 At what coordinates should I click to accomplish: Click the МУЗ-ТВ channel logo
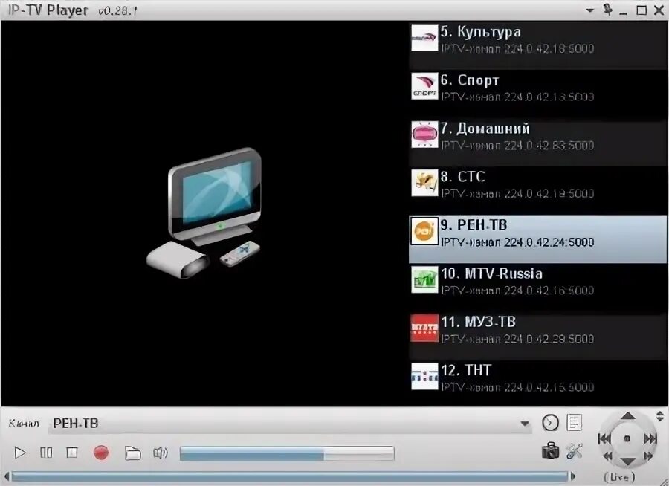tap(424, 328)
